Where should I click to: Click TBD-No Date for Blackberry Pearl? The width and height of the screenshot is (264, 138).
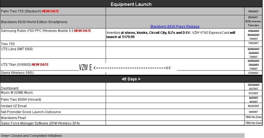coord(253,117)
